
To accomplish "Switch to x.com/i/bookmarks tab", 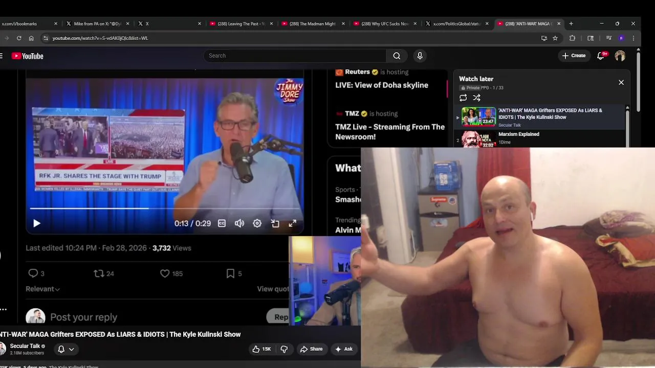I will coord(29,24).
